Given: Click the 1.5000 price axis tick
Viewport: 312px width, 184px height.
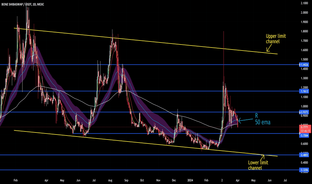Looking at the screenshot, I should click(304, 60).
